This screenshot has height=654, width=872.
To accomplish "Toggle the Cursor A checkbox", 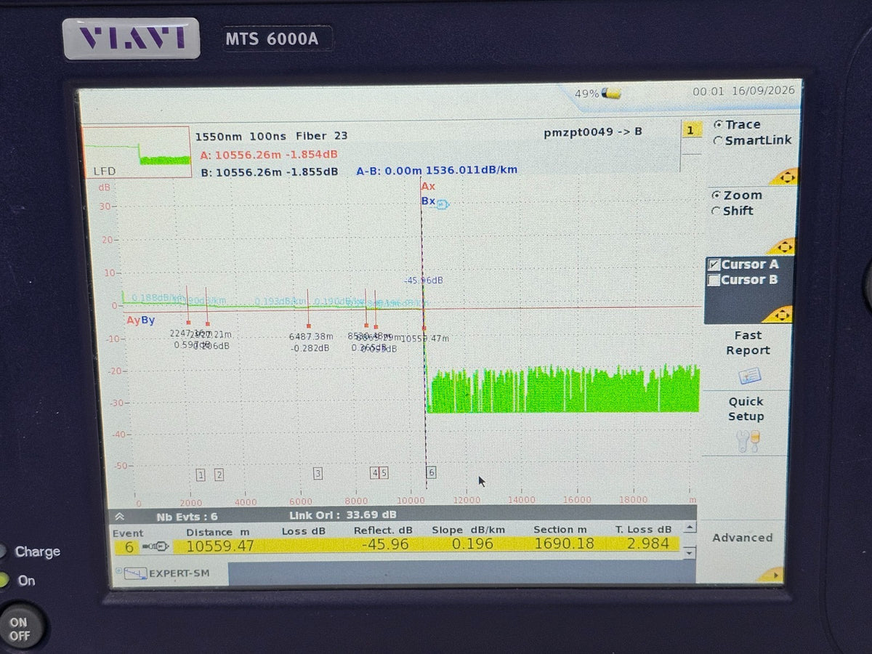I will pyautogui.click(x=714, y=265).
